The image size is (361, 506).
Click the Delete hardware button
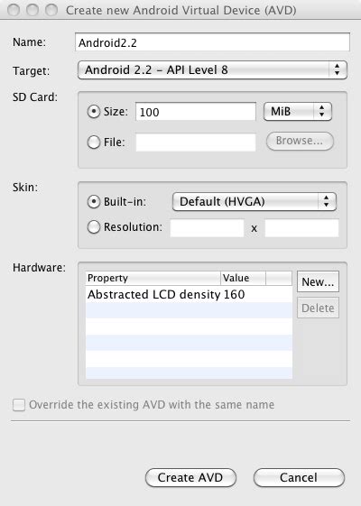click(318, 308)
